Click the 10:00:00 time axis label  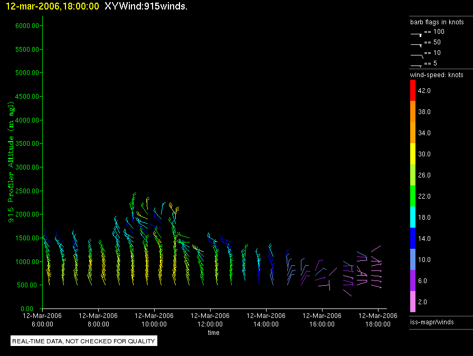(154, 324)
